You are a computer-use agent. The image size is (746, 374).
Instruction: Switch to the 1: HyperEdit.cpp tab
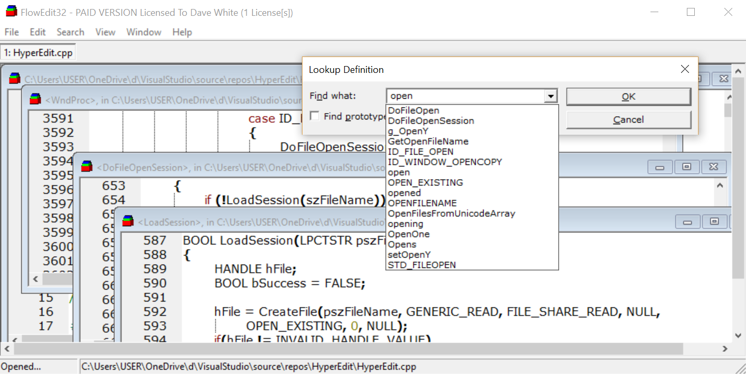pos(38,53)
